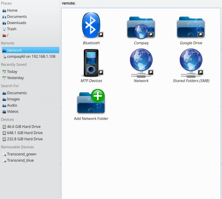The width and height of the screenshot is (222, 199).
Task: Search for Videos in sidebar
Action: [13, 112]
